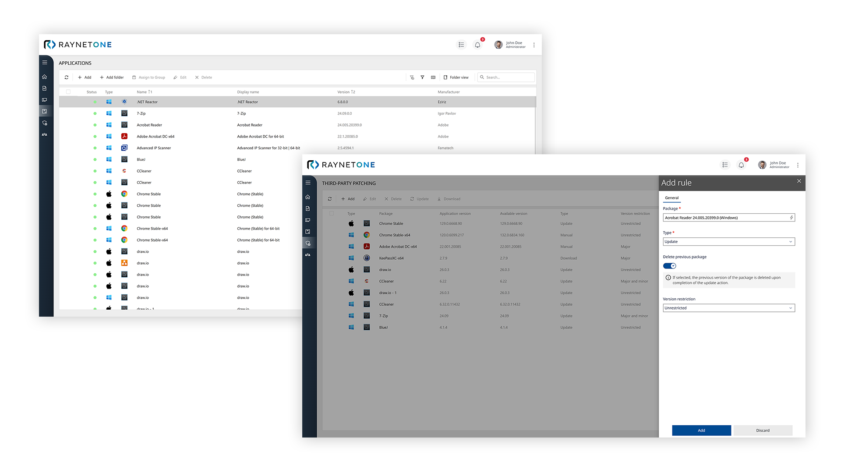This screenshot has height=473, width=841.
Task: Click Manufacturer column header
Action: 449,92
